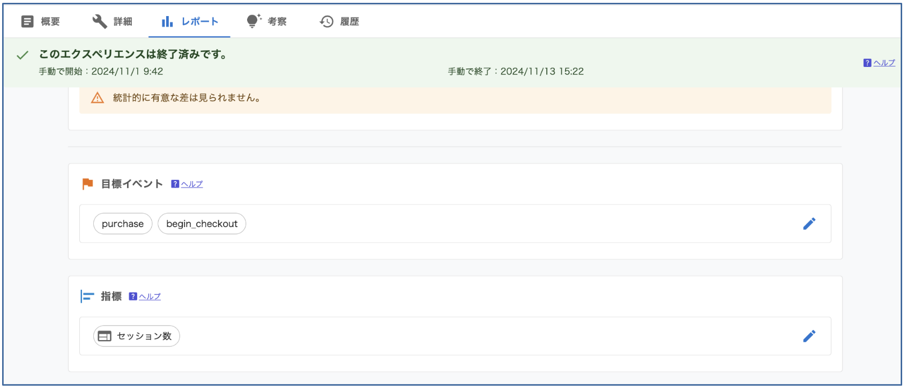907x391 pixels.
Task: Click the orange flag icon by 目標イベント
Action: 87,184
